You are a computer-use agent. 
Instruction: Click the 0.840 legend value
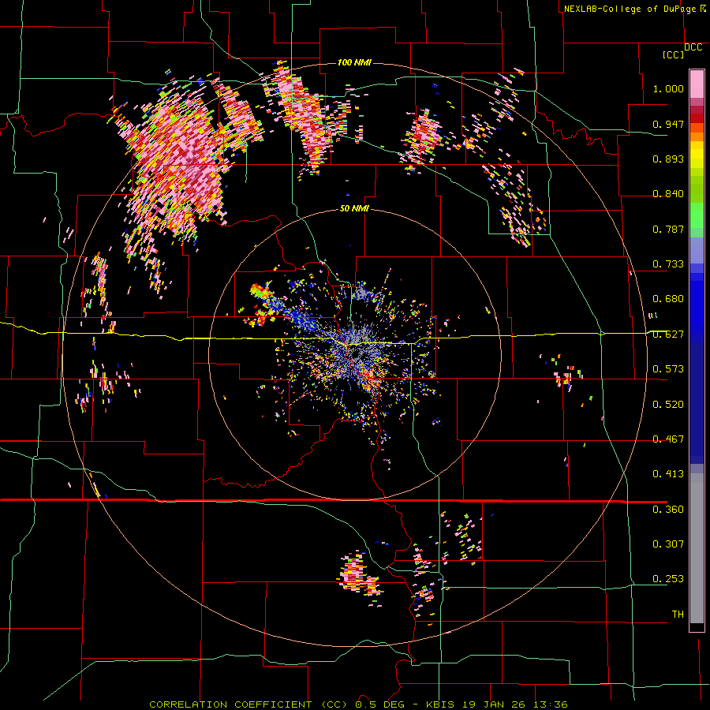click(x=668, y=194)
